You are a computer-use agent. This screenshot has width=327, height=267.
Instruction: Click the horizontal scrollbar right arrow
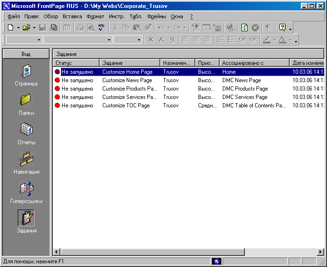click(320, 252)
